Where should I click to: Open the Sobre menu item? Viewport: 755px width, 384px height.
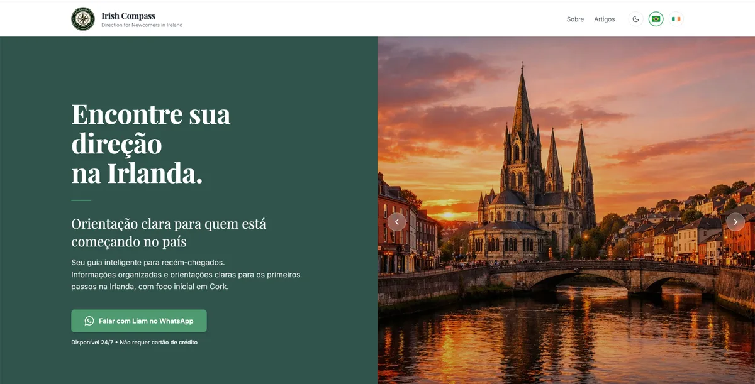[574, 19]
